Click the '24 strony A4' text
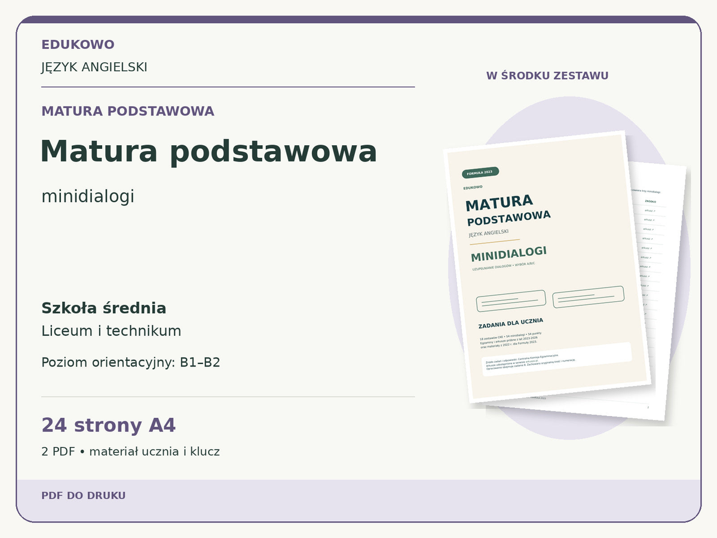 [108, 426]
